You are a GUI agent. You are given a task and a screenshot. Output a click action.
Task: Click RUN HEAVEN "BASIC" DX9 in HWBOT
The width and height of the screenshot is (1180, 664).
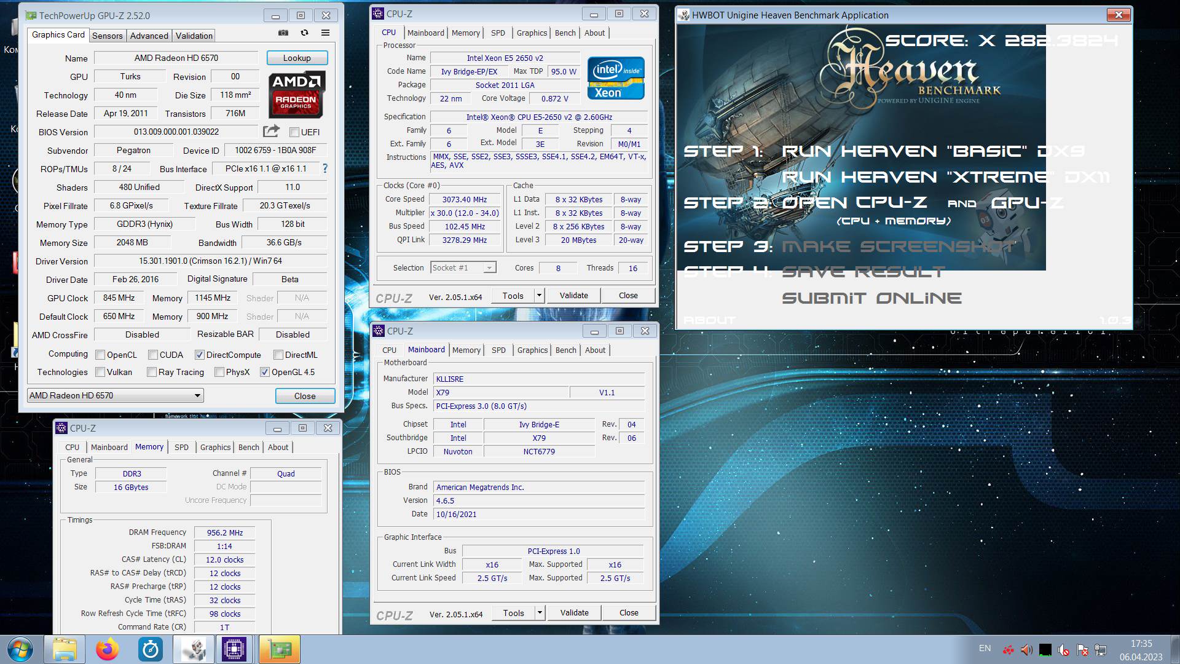933,151
